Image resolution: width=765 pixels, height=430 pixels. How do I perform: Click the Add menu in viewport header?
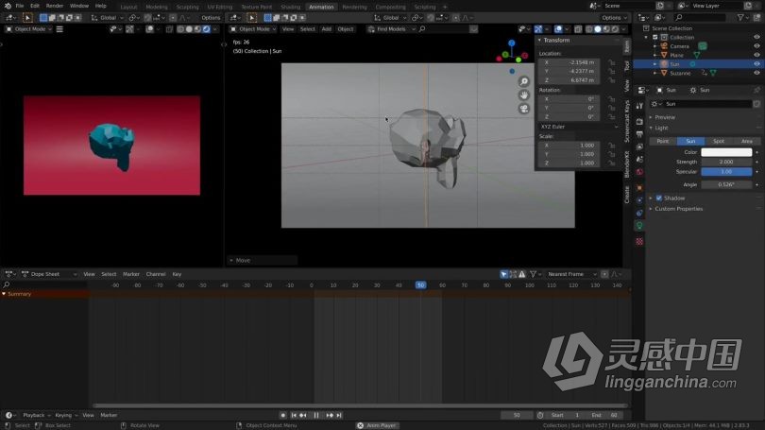tap(327, 29)
